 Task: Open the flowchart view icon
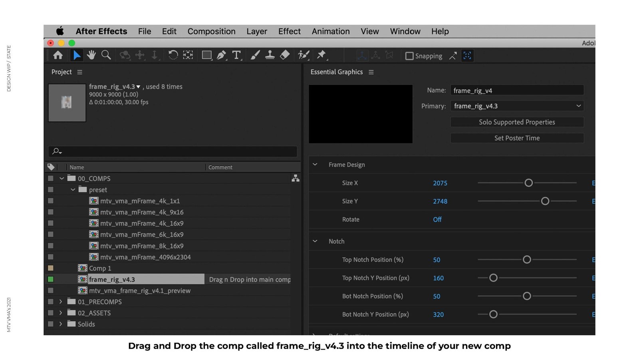coord(296,178)
